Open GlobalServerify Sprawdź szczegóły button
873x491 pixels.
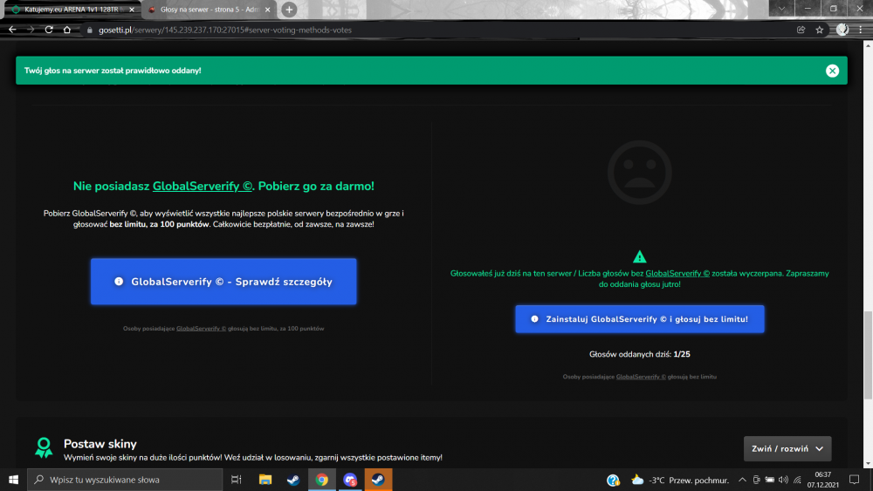pyautogui.click(x=223, y=282)
